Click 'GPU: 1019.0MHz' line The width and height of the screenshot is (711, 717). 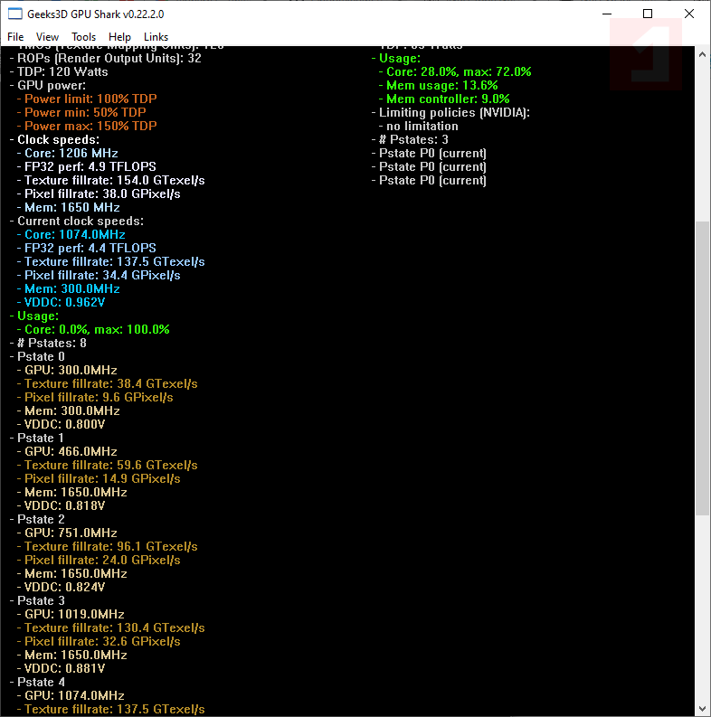coord(71,615)
